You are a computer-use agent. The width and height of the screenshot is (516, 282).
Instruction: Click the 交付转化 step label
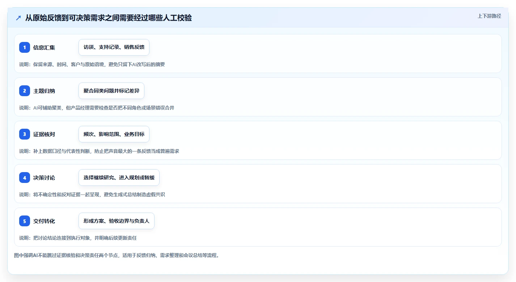pos(44,221)
